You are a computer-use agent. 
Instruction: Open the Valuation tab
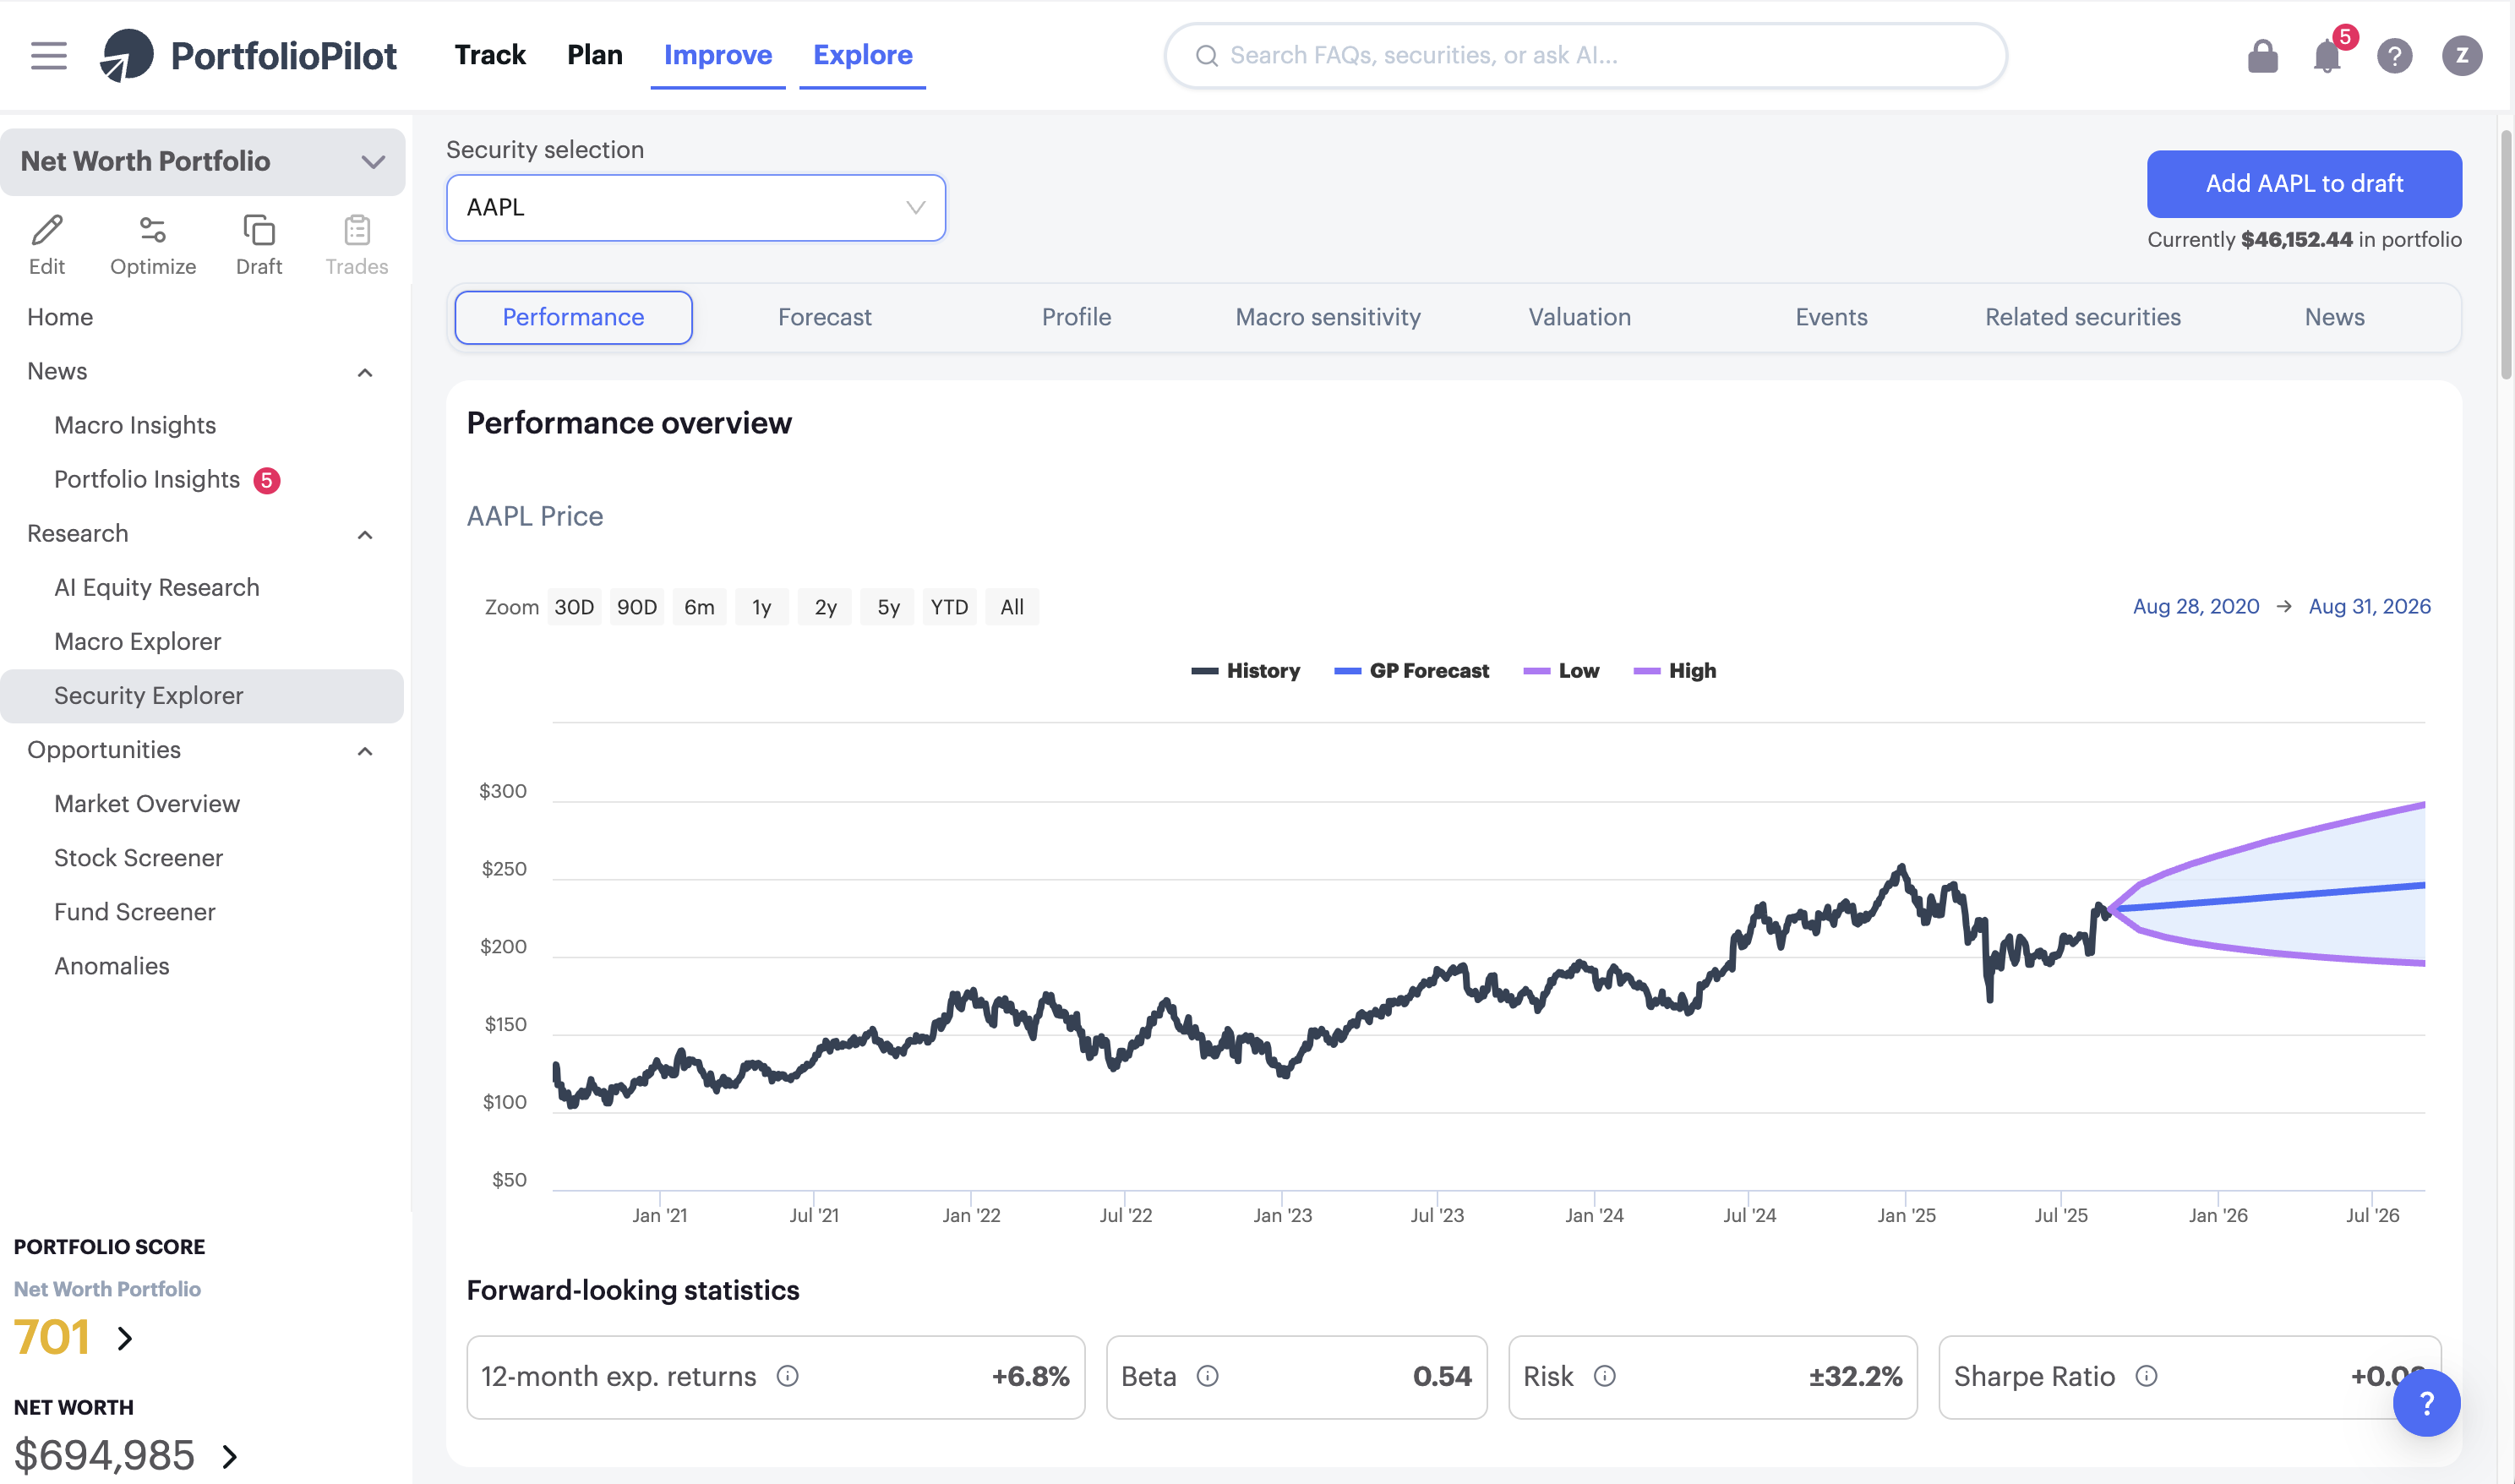pos(1579,317)
